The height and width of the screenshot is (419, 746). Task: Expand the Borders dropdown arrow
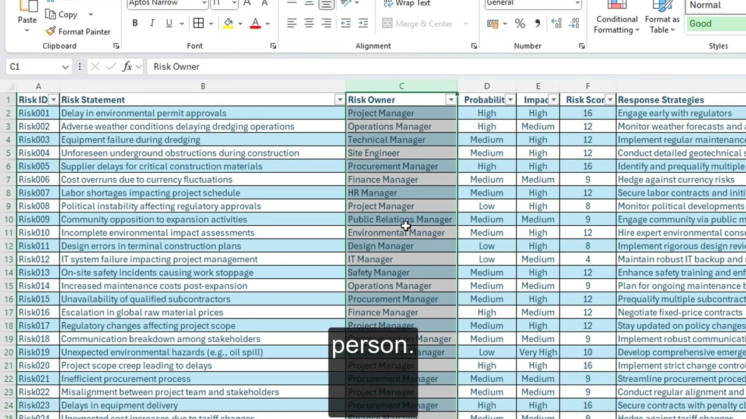210,23
